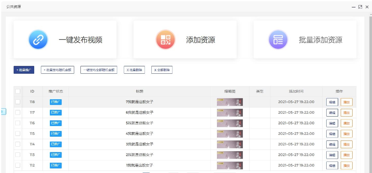Click the X 批量删除 button
Image resolution: width=372 pixels, height=173 pixels.
[x=134, y=70]
